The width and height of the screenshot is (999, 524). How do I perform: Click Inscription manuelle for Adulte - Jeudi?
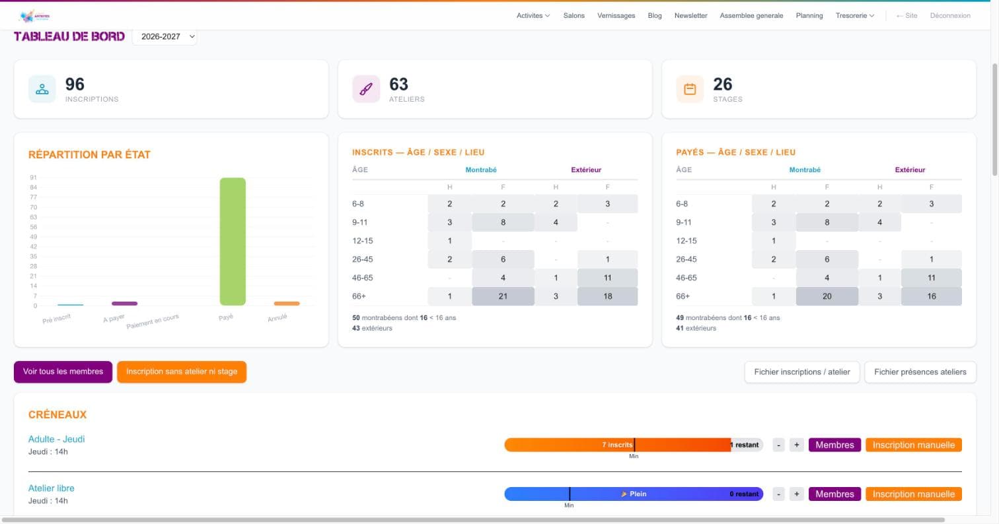913,445
